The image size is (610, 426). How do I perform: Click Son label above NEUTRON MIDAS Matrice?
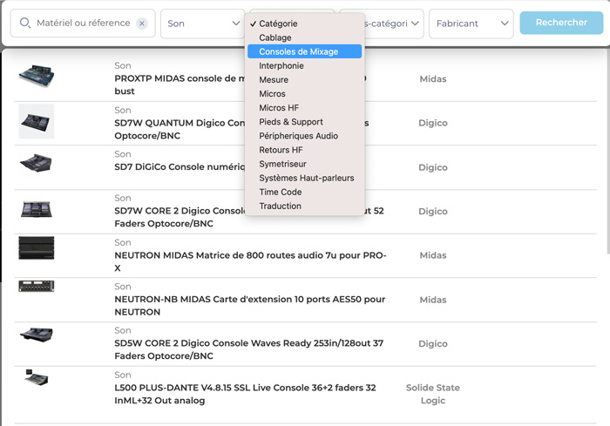(x=123, y=242)
